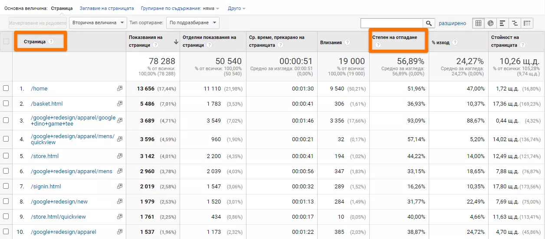Open help for Страница column
This screenshot has width=545, height=239.
click(x=51, y=42)
